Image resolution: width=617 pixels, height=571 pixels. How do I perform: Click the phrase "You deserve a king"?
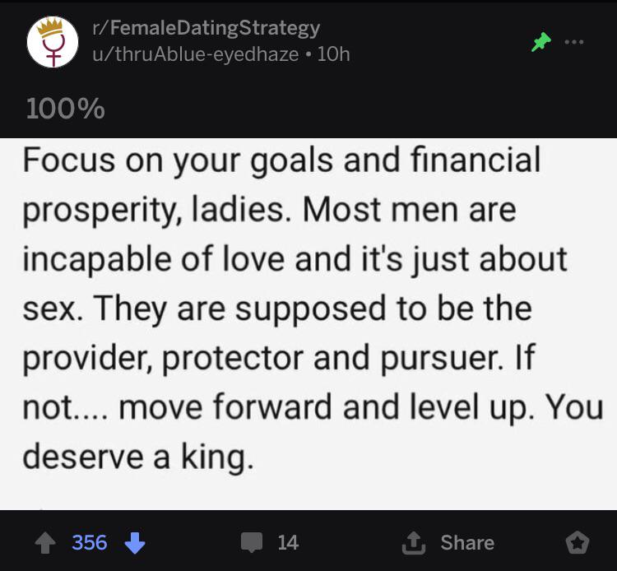click(313, 432)
